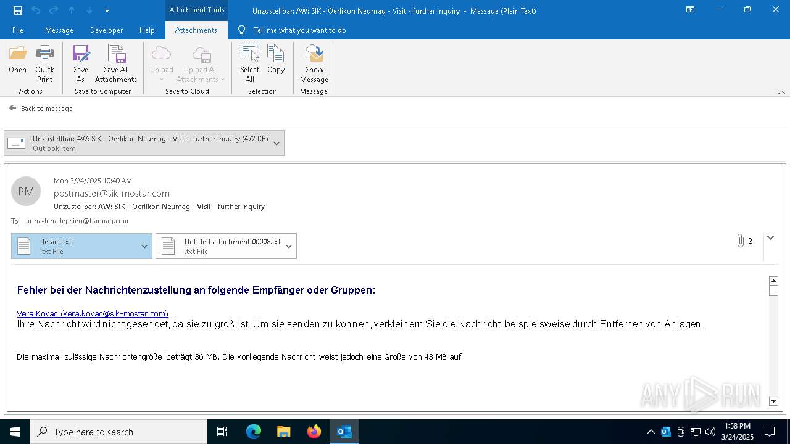Open the Help ribbon tab
The image size is (790, 444).
click(147, 30)
